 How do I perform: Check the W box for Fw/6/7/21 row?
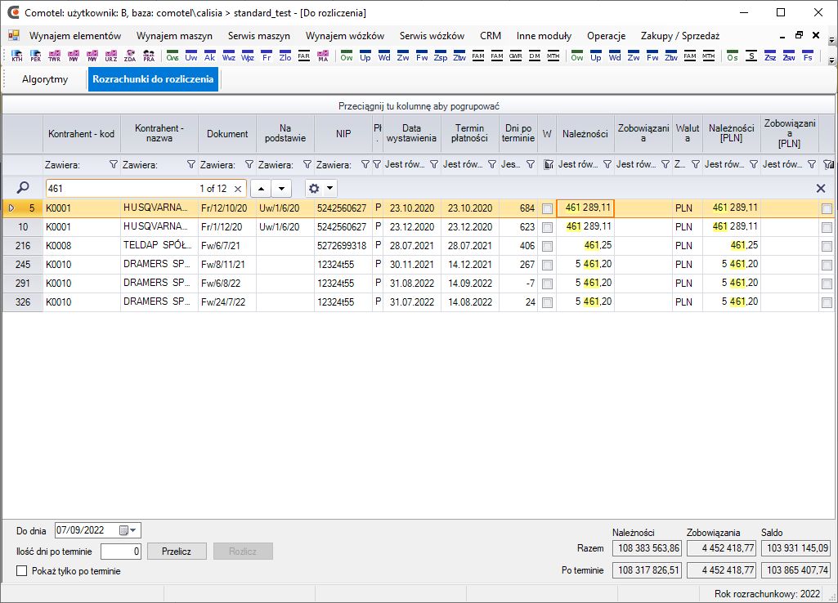[547, 246]
